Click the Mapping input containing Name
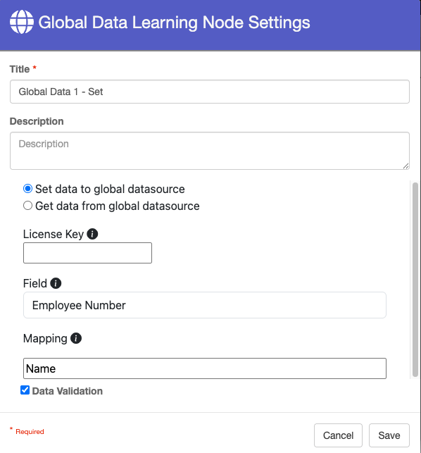421x453 pixels. click(205, 368)
